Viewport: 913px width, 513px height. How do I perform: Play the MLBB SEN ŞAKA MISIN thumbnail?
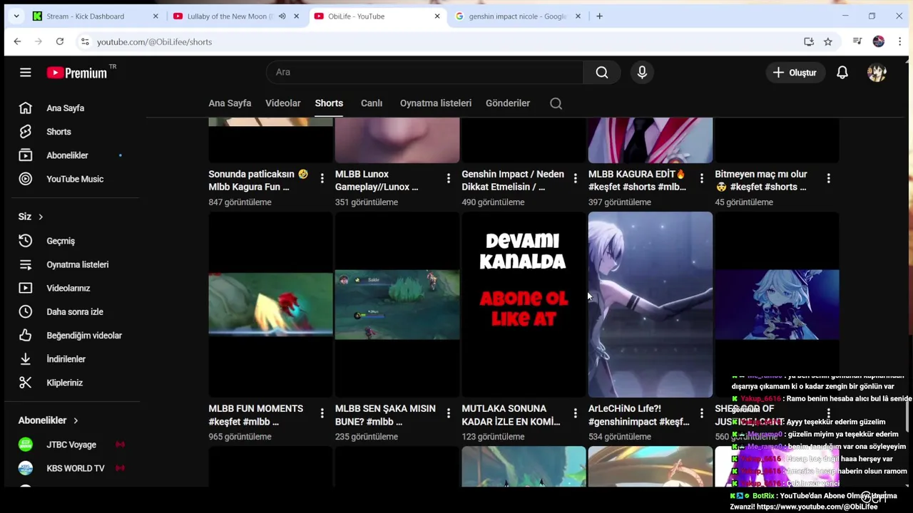397,304
